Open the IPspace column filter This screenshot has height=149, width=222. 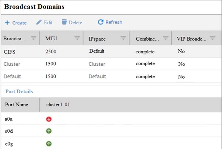[x=123, y=38]
